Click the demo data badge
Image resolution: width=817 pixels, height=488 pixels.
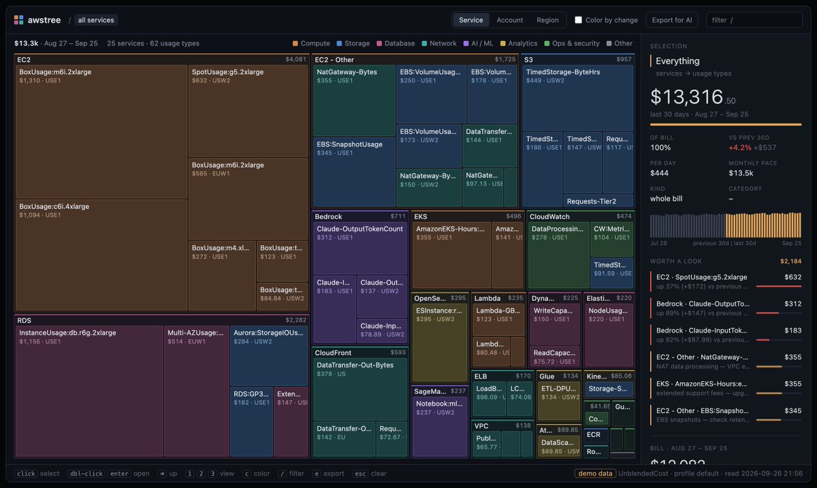pyautogui.click(x=596, y=474)
